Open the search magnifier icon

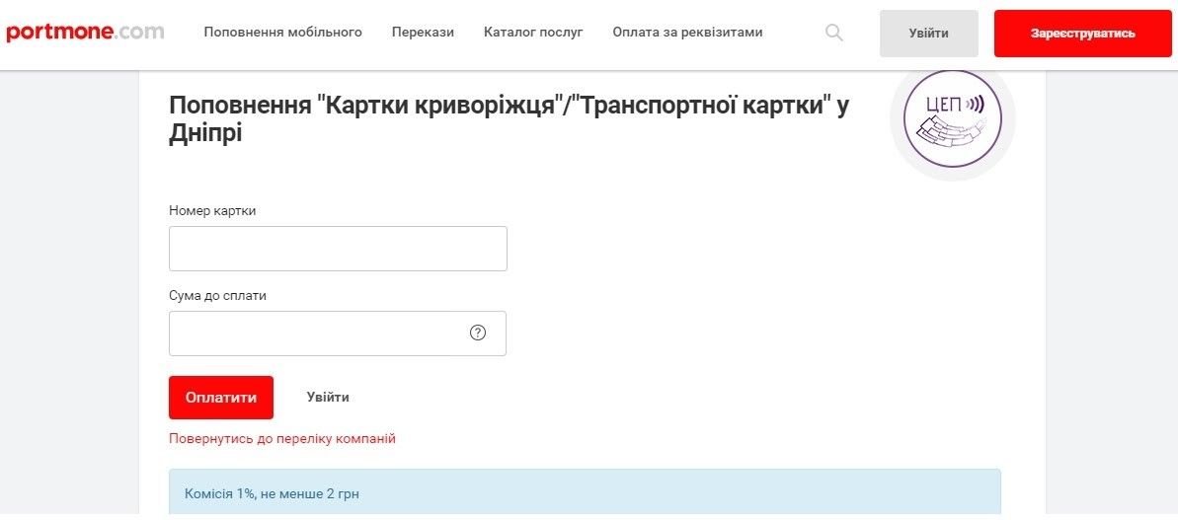click(834, 33)
